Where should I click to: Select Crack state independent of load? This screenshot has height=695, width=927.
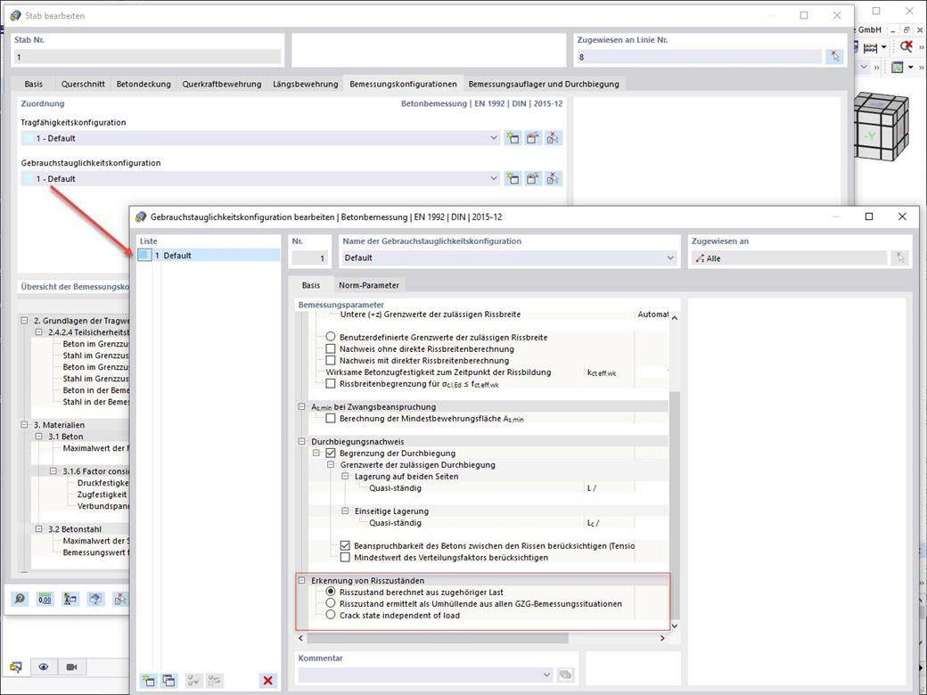331,615
